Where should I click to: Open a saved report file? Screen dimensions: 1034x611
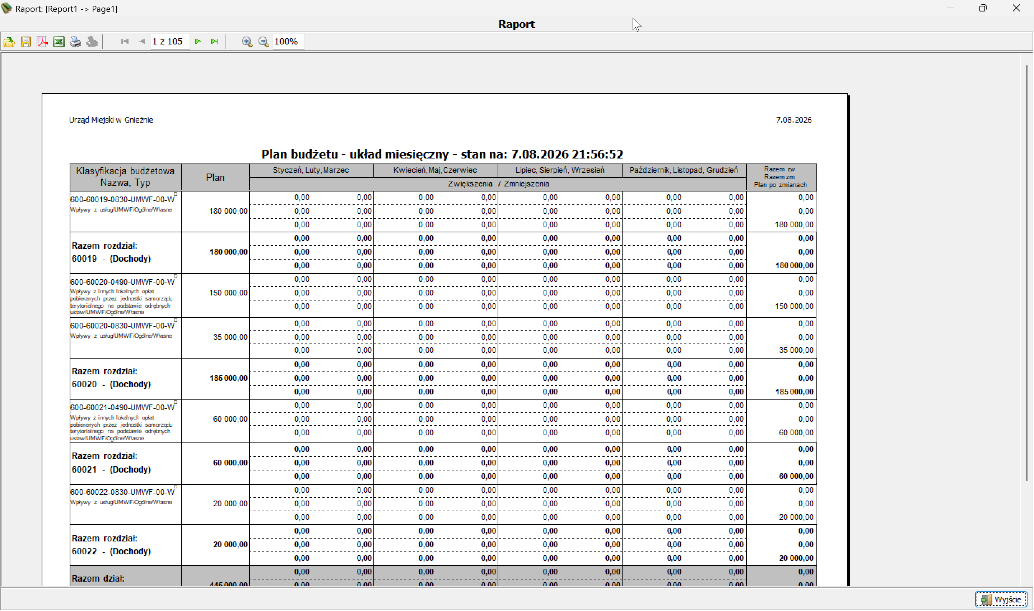(x=9, y=42)
